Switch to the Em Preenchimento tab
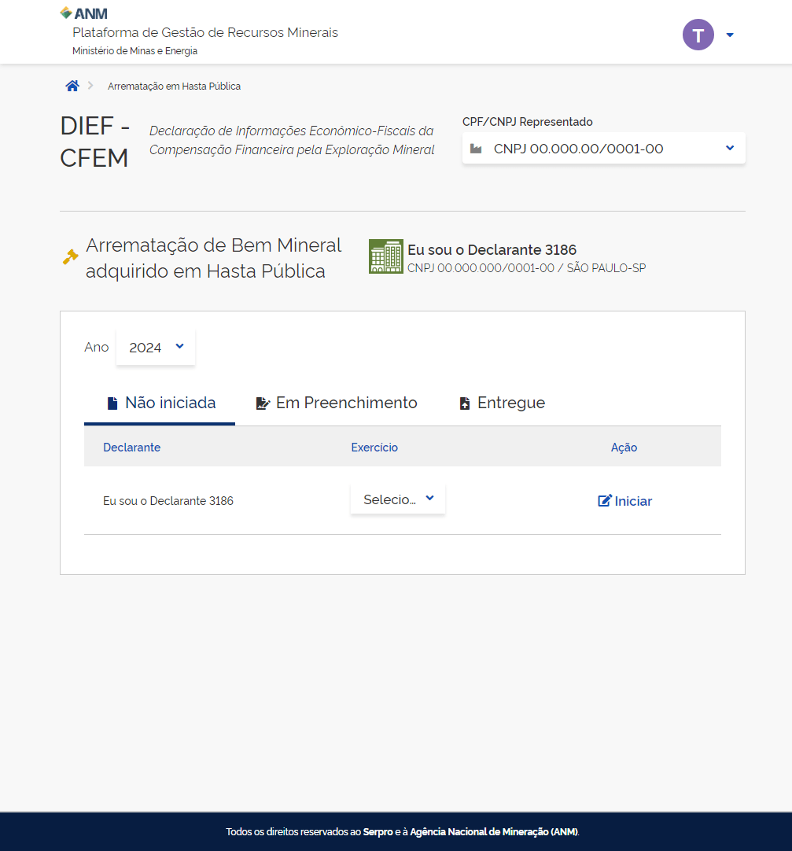 click(337, 403)
